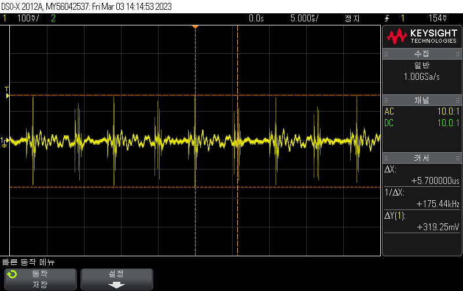Click the 1.00GSa/s sample rate value
The image size is (463, 291).
click(x=422, y=77)
